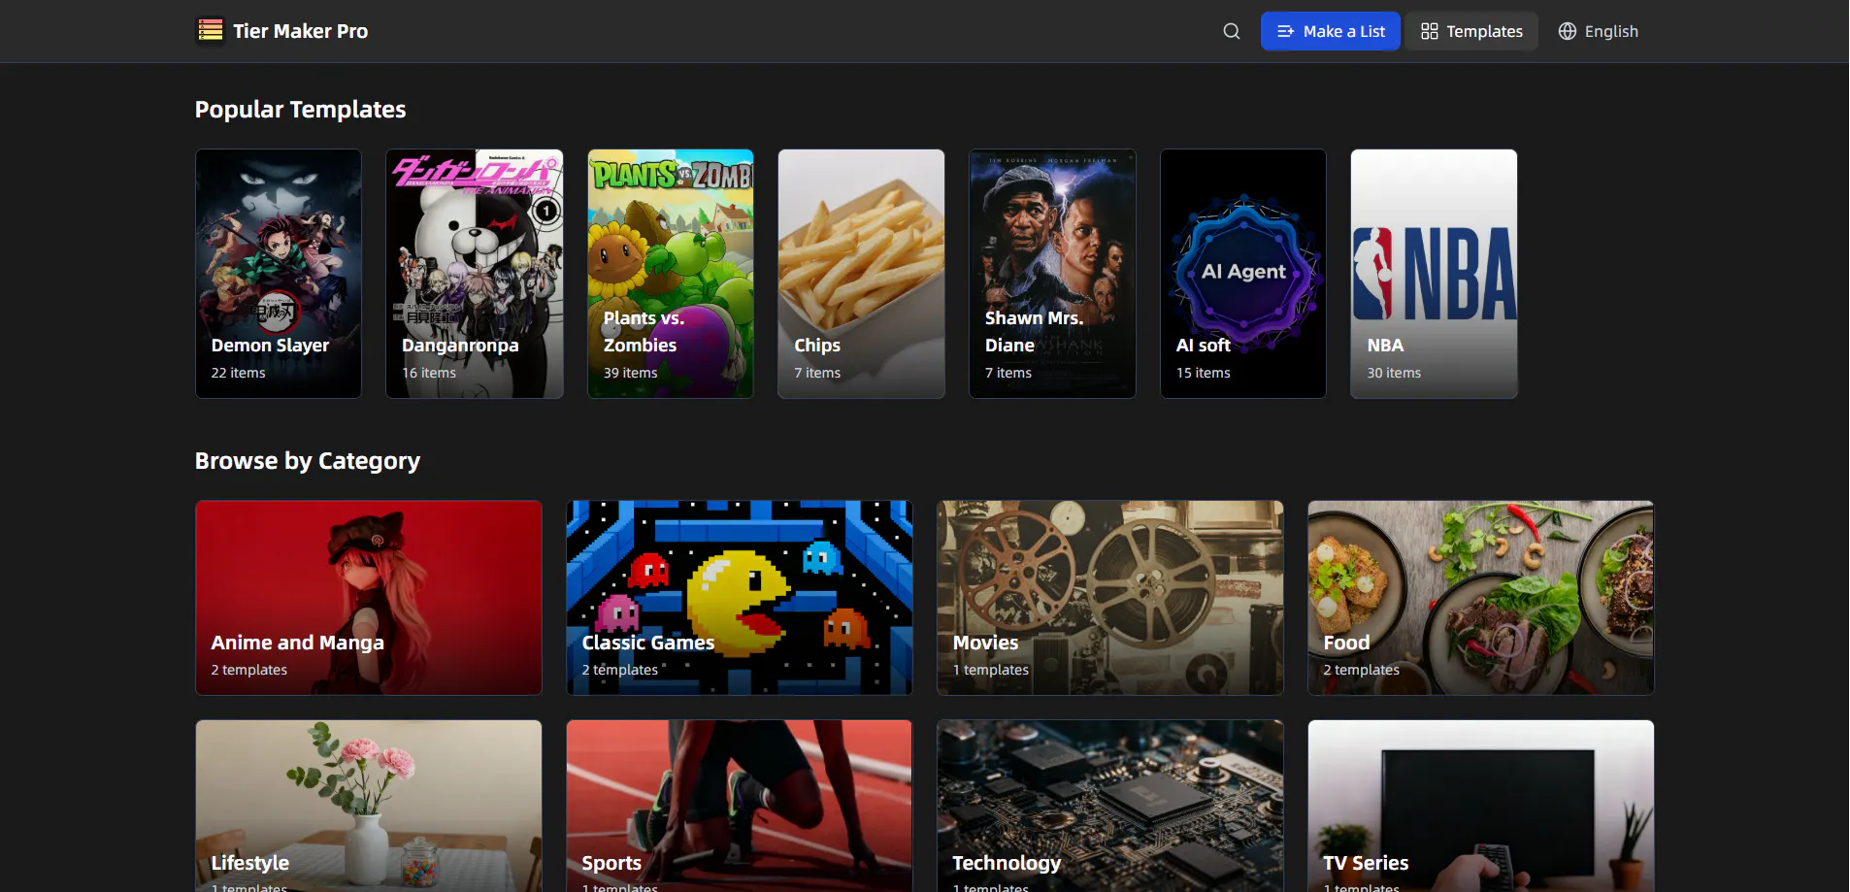Click the list icon in Make a List
The image size is (1850, 892).
[x=1286, y=31]
